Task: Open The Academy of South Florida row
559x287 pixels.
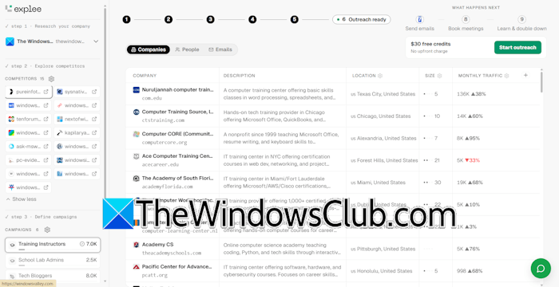Action: [x=333, y=183]
